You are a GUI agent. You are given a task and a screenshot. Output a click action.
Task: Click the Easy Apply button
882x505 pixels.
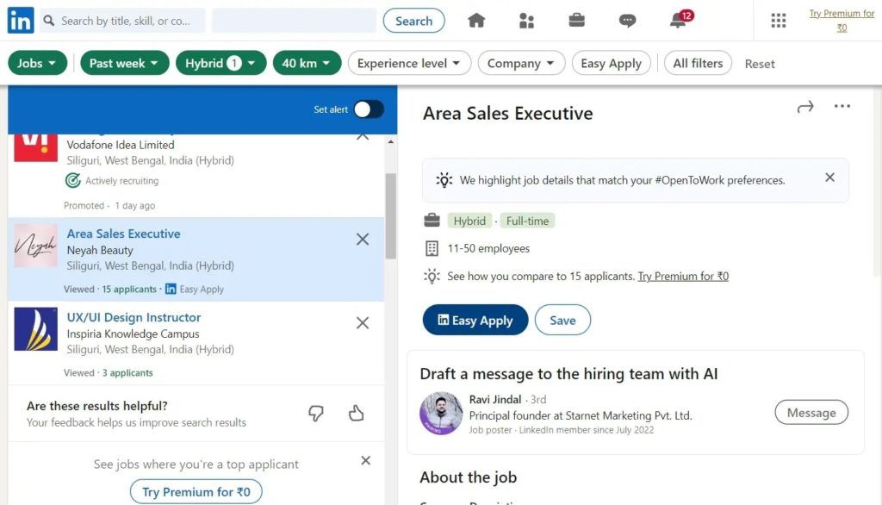tap(475, 320)
